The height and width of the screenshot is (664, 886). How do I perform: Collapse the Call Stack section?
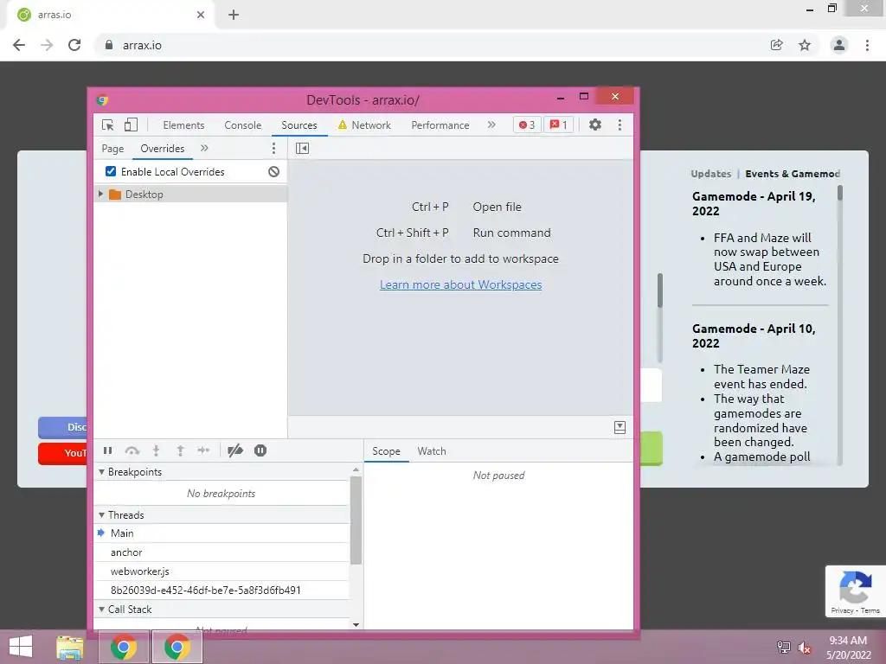tap(102, 610)
